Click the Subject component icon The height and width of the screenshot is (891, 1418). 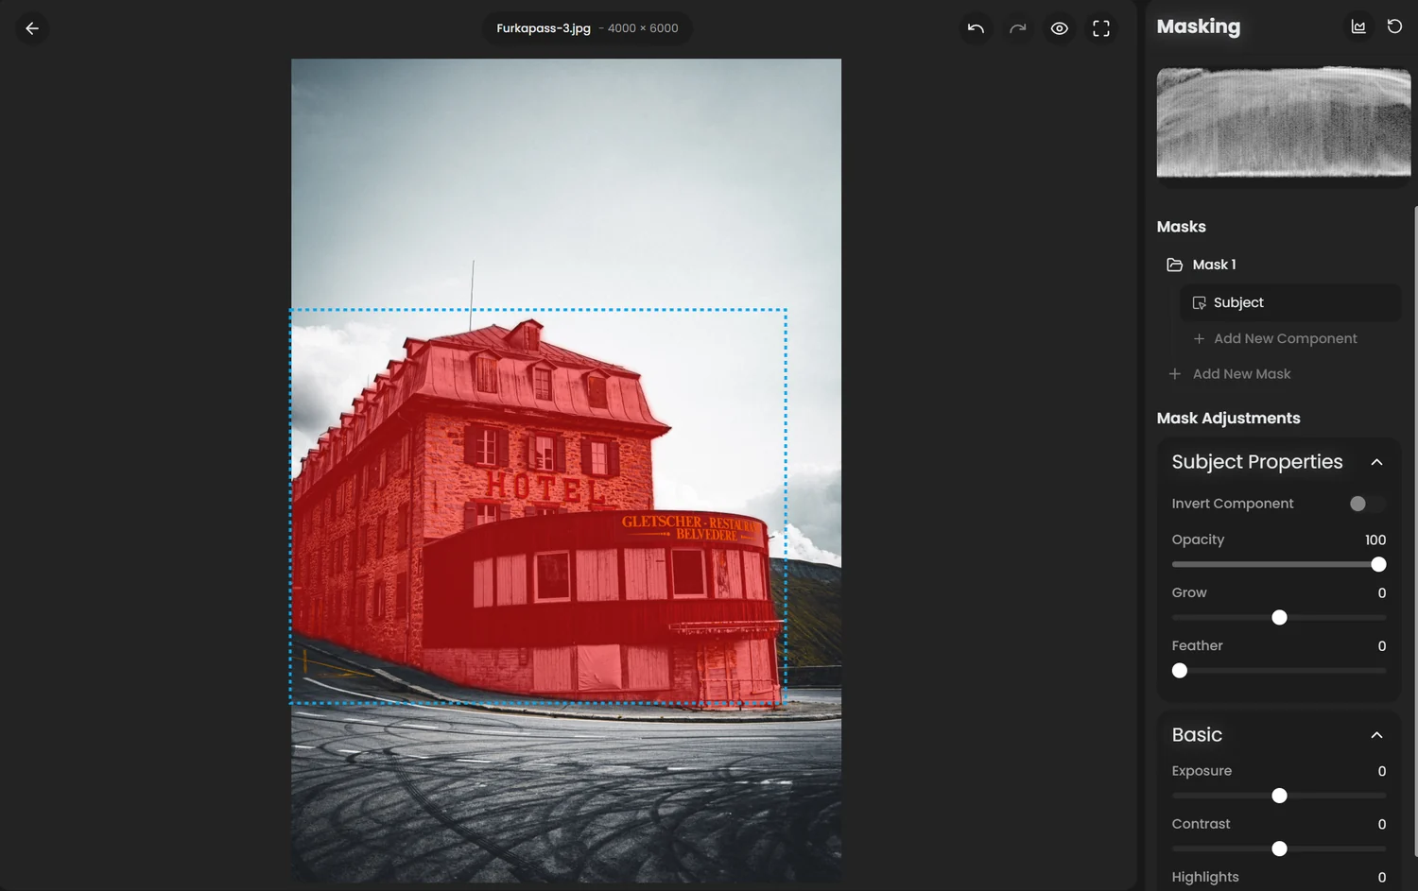point(1200,302)
